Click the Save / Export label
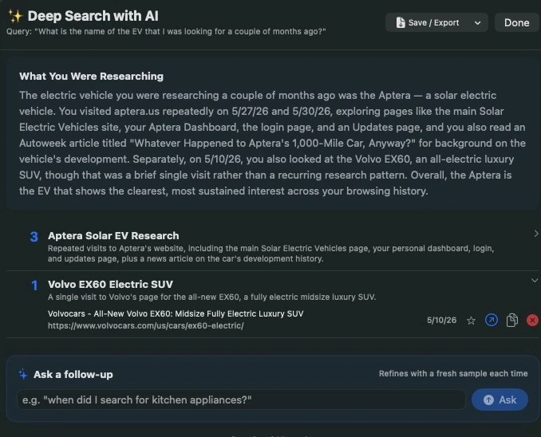The width and height of the screenshot is (541, 437). (434, 23)
